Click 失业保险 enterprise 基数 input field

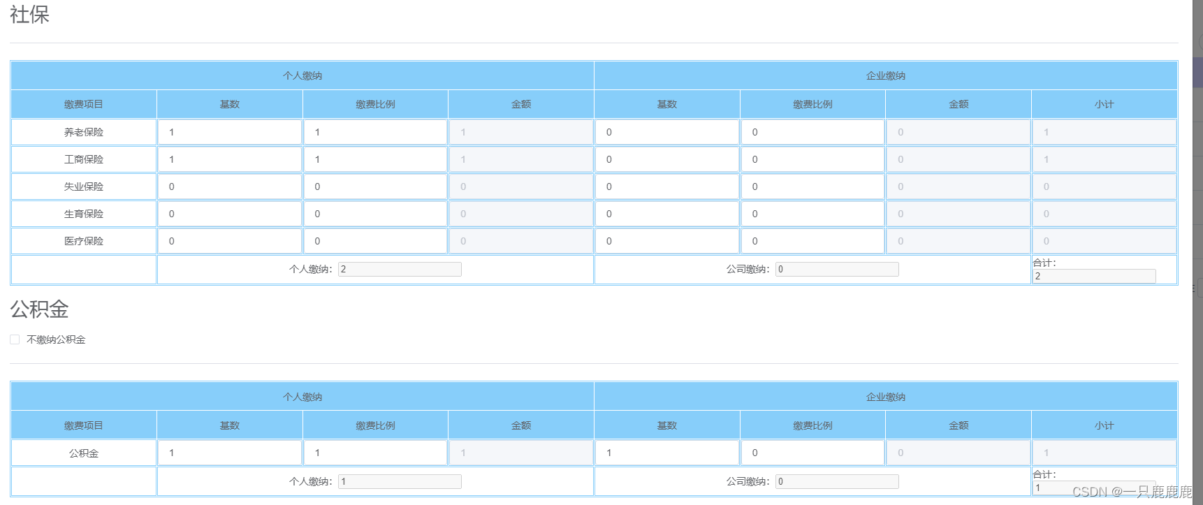coord(667,186)
